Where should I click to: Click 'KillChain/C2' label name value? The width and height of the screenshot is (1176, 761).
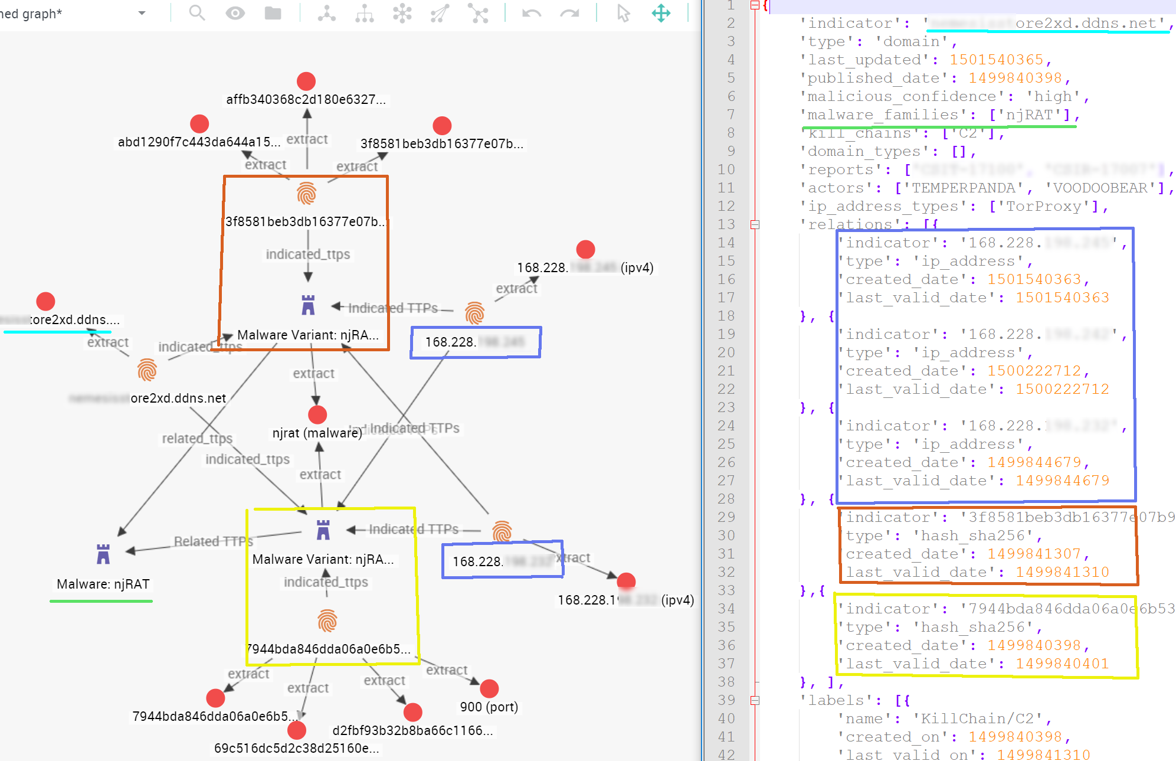point(977,718)
